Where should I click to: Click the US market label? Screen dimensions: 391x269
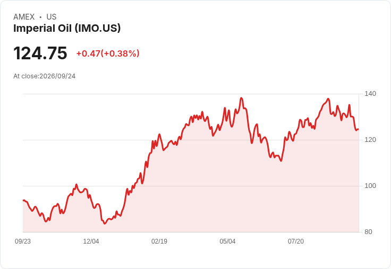[52, 17]
